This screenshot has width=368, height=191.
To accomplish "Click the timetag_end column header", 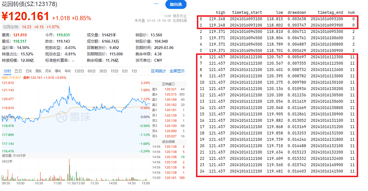I will 330,12.
